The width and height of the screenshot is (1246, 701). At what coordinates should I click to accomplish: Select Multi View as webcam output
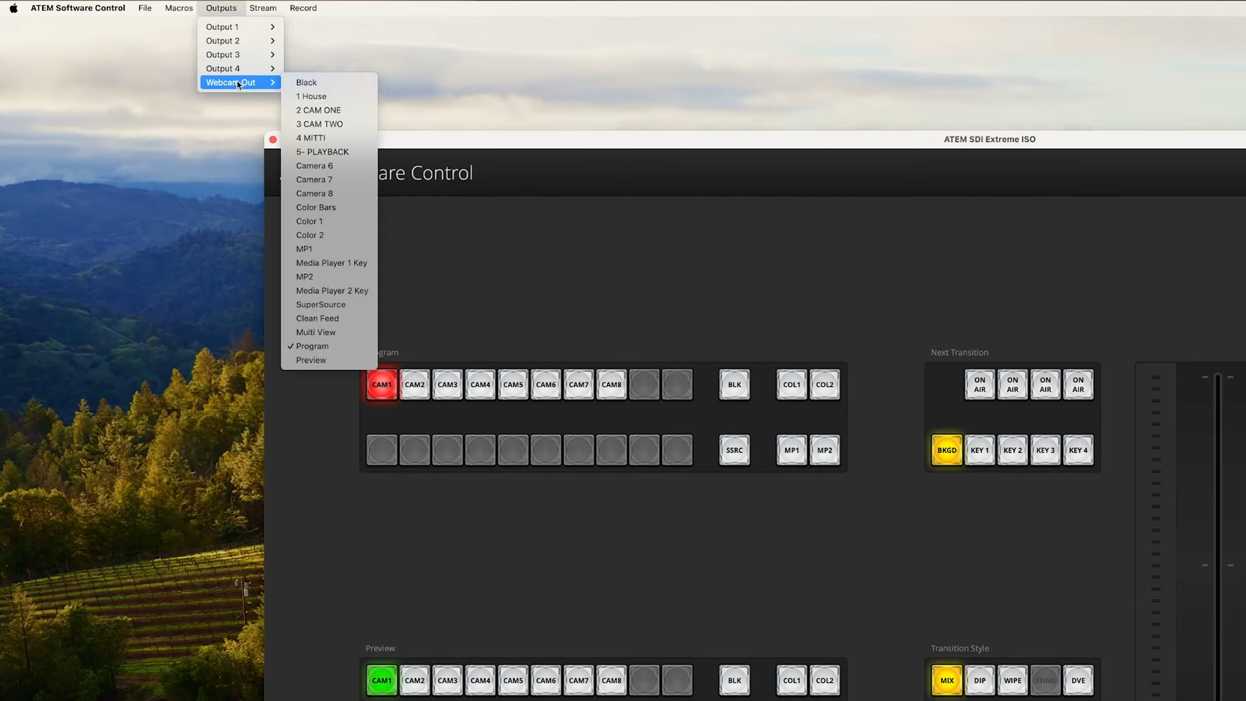[x=329, y=332]
